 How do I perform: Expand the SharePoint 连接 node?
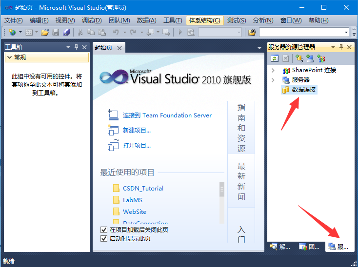273,70
